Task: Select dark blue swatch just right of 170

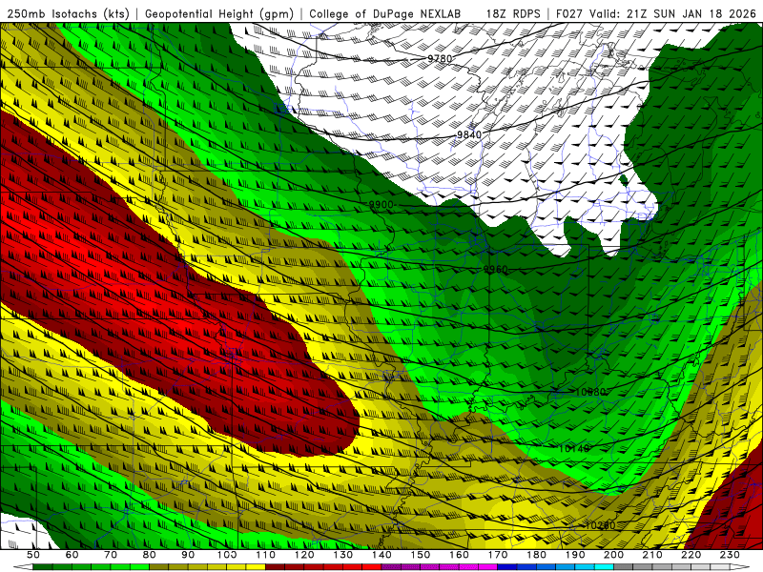Action: tap(507, 566)
